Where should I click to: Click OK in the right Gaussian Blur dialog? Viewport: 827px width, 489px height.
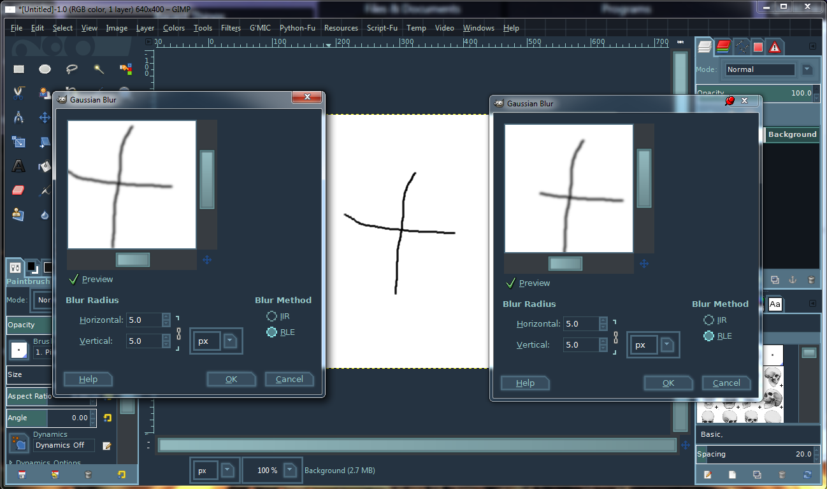point(668,383)
